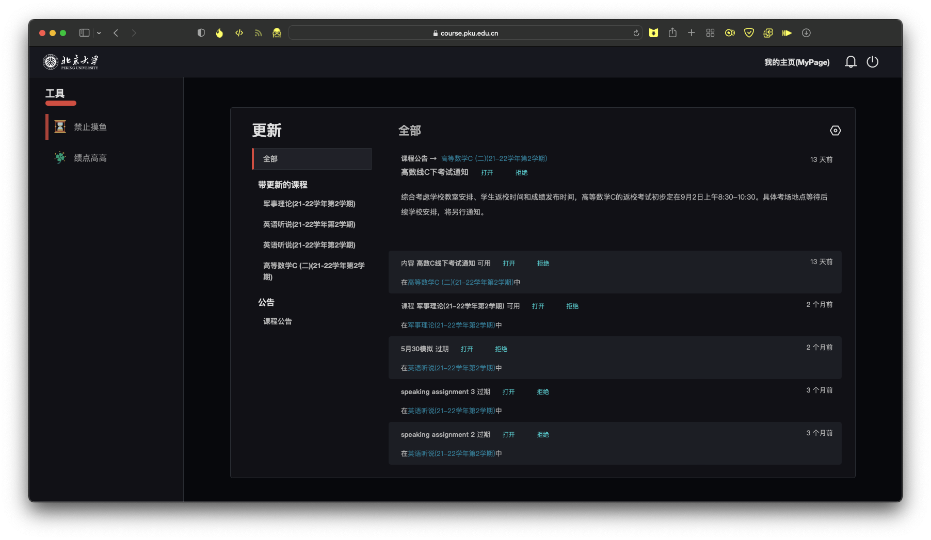This screenshot has height=540, width=931.
Task: Click the Peking University logo
Action: click(x=71, y=62)
